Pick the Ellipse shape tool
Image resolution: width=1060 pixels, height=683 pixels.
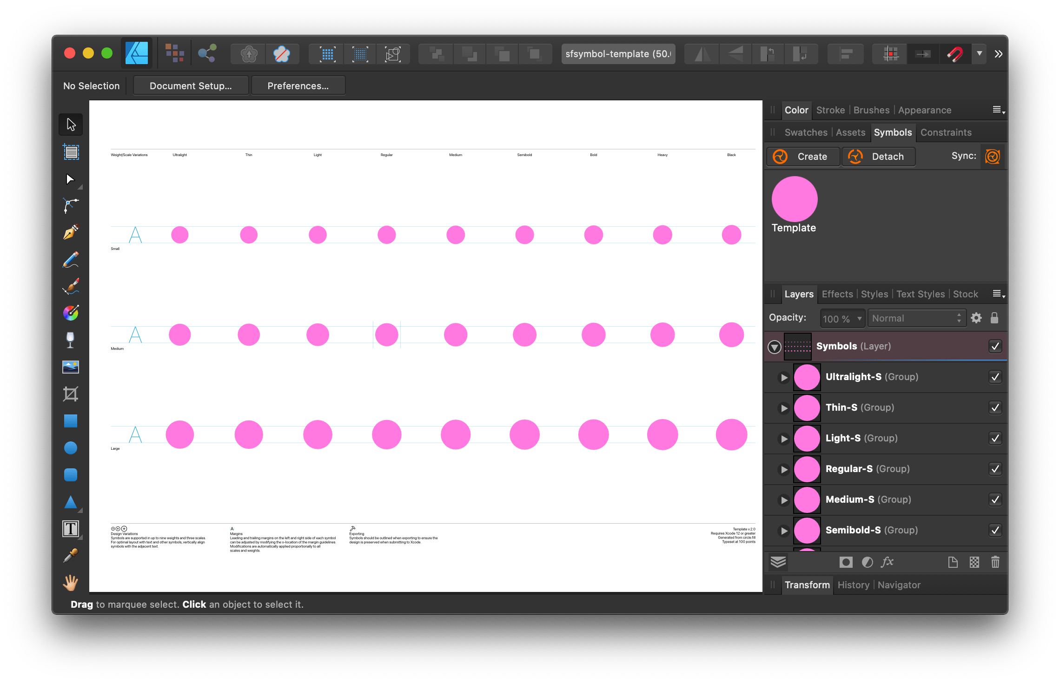point(71,448)
